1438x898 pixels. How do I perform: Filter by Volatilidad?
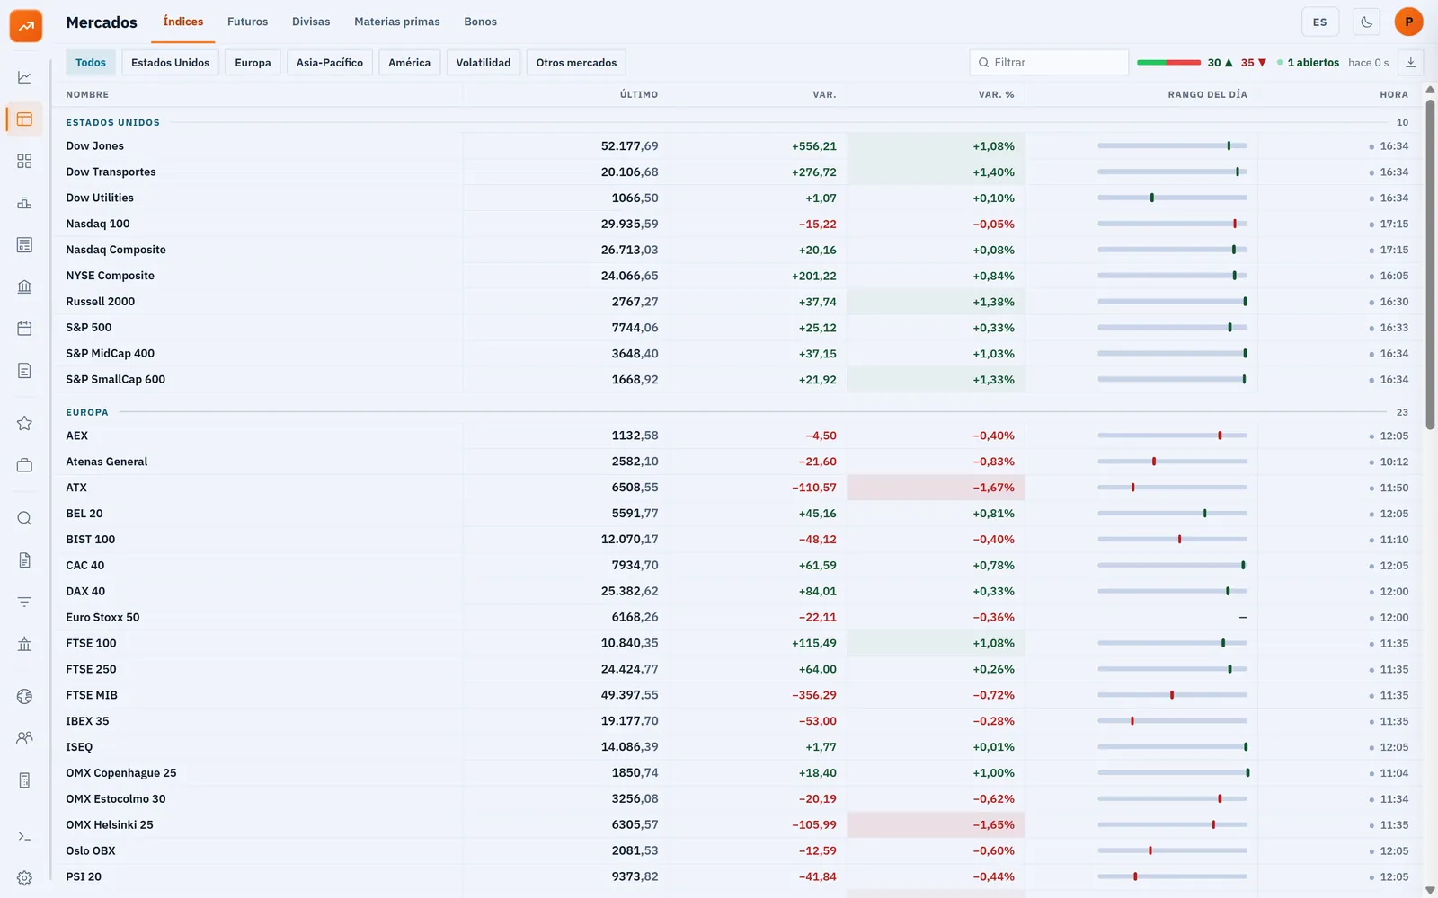484,63
